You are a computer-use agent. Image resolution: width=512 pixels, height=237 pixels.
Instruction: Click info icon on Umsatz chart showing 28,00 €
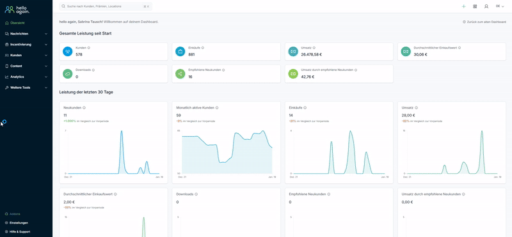(417, 107)
